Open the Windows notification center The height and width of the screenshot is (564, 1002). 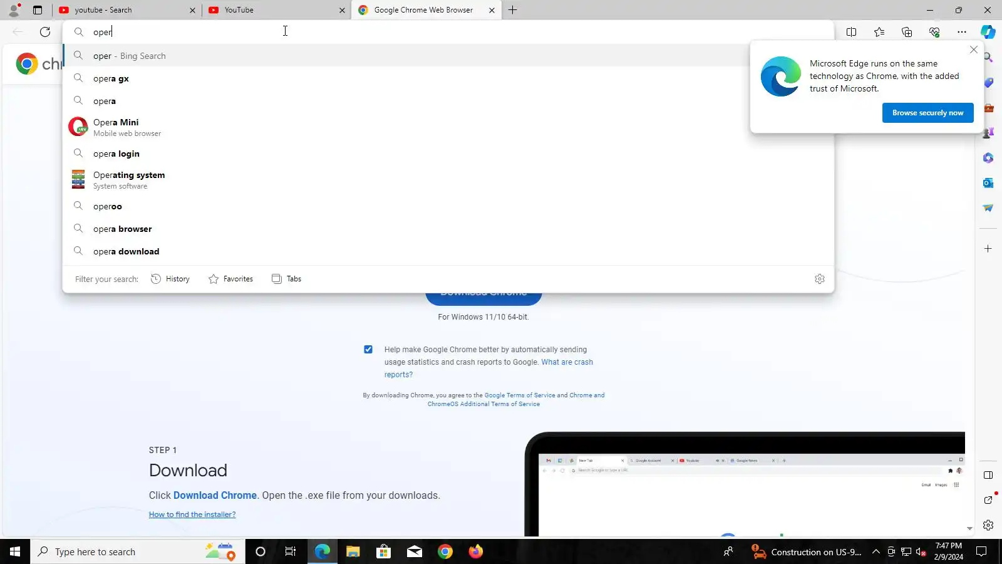pos(982,551)
